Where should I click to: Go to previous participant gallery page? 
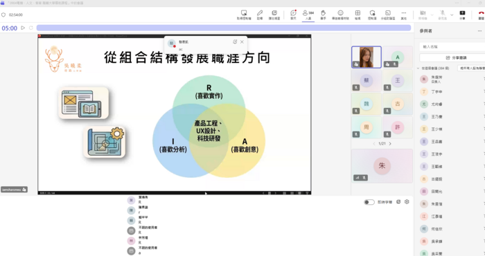click(374, 144)
